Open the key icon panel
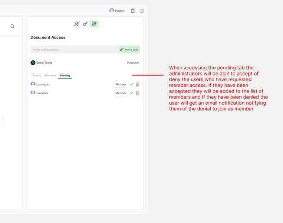The height and width of the screenshot is (223, 283). click(x=85, y=24)
